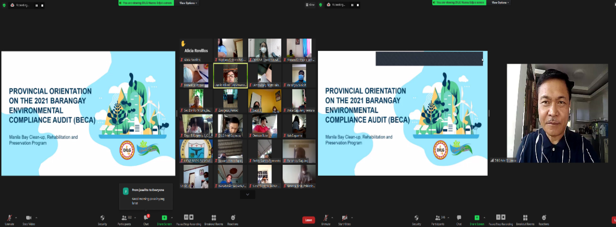
Task: Expand Share Screen options caret in right window
Action: click(483, 218)
